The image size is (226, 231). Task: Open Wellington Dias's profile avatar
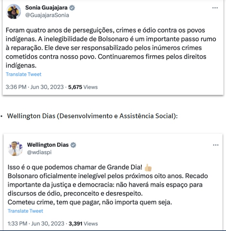point(15,149)
